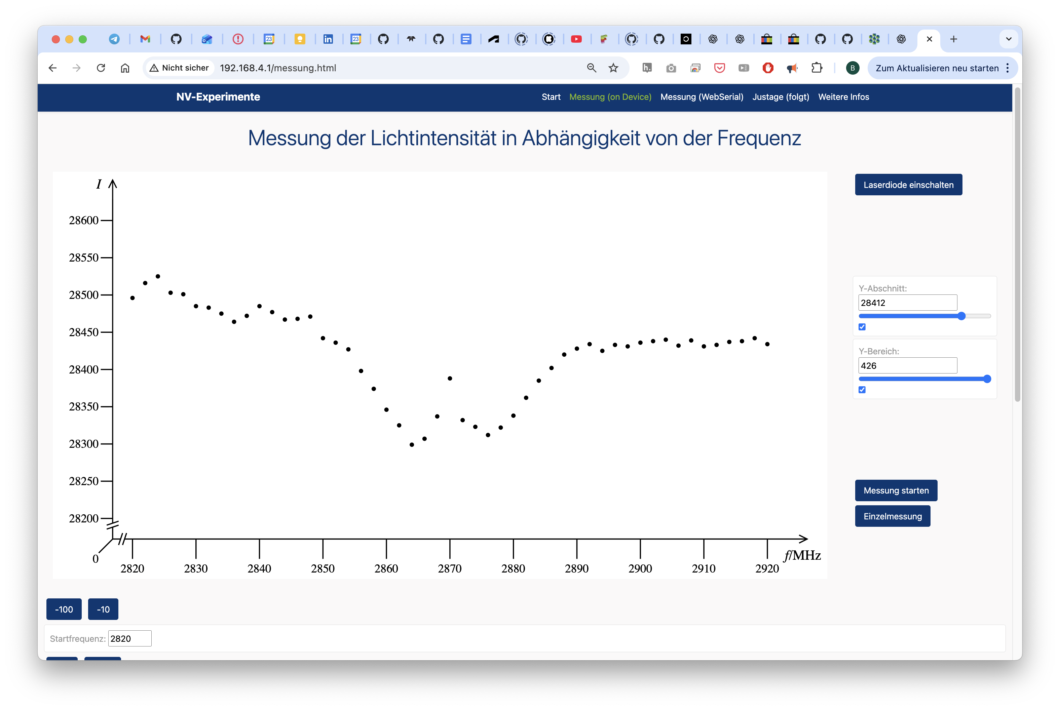Viewport: 1060px width, 710px height.
Task: Toggle the Y-Abschnitt checkbox
Action: pos(862,327)
